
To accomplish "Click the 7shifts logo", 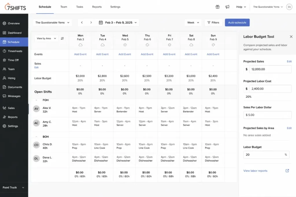I will 15,7.
